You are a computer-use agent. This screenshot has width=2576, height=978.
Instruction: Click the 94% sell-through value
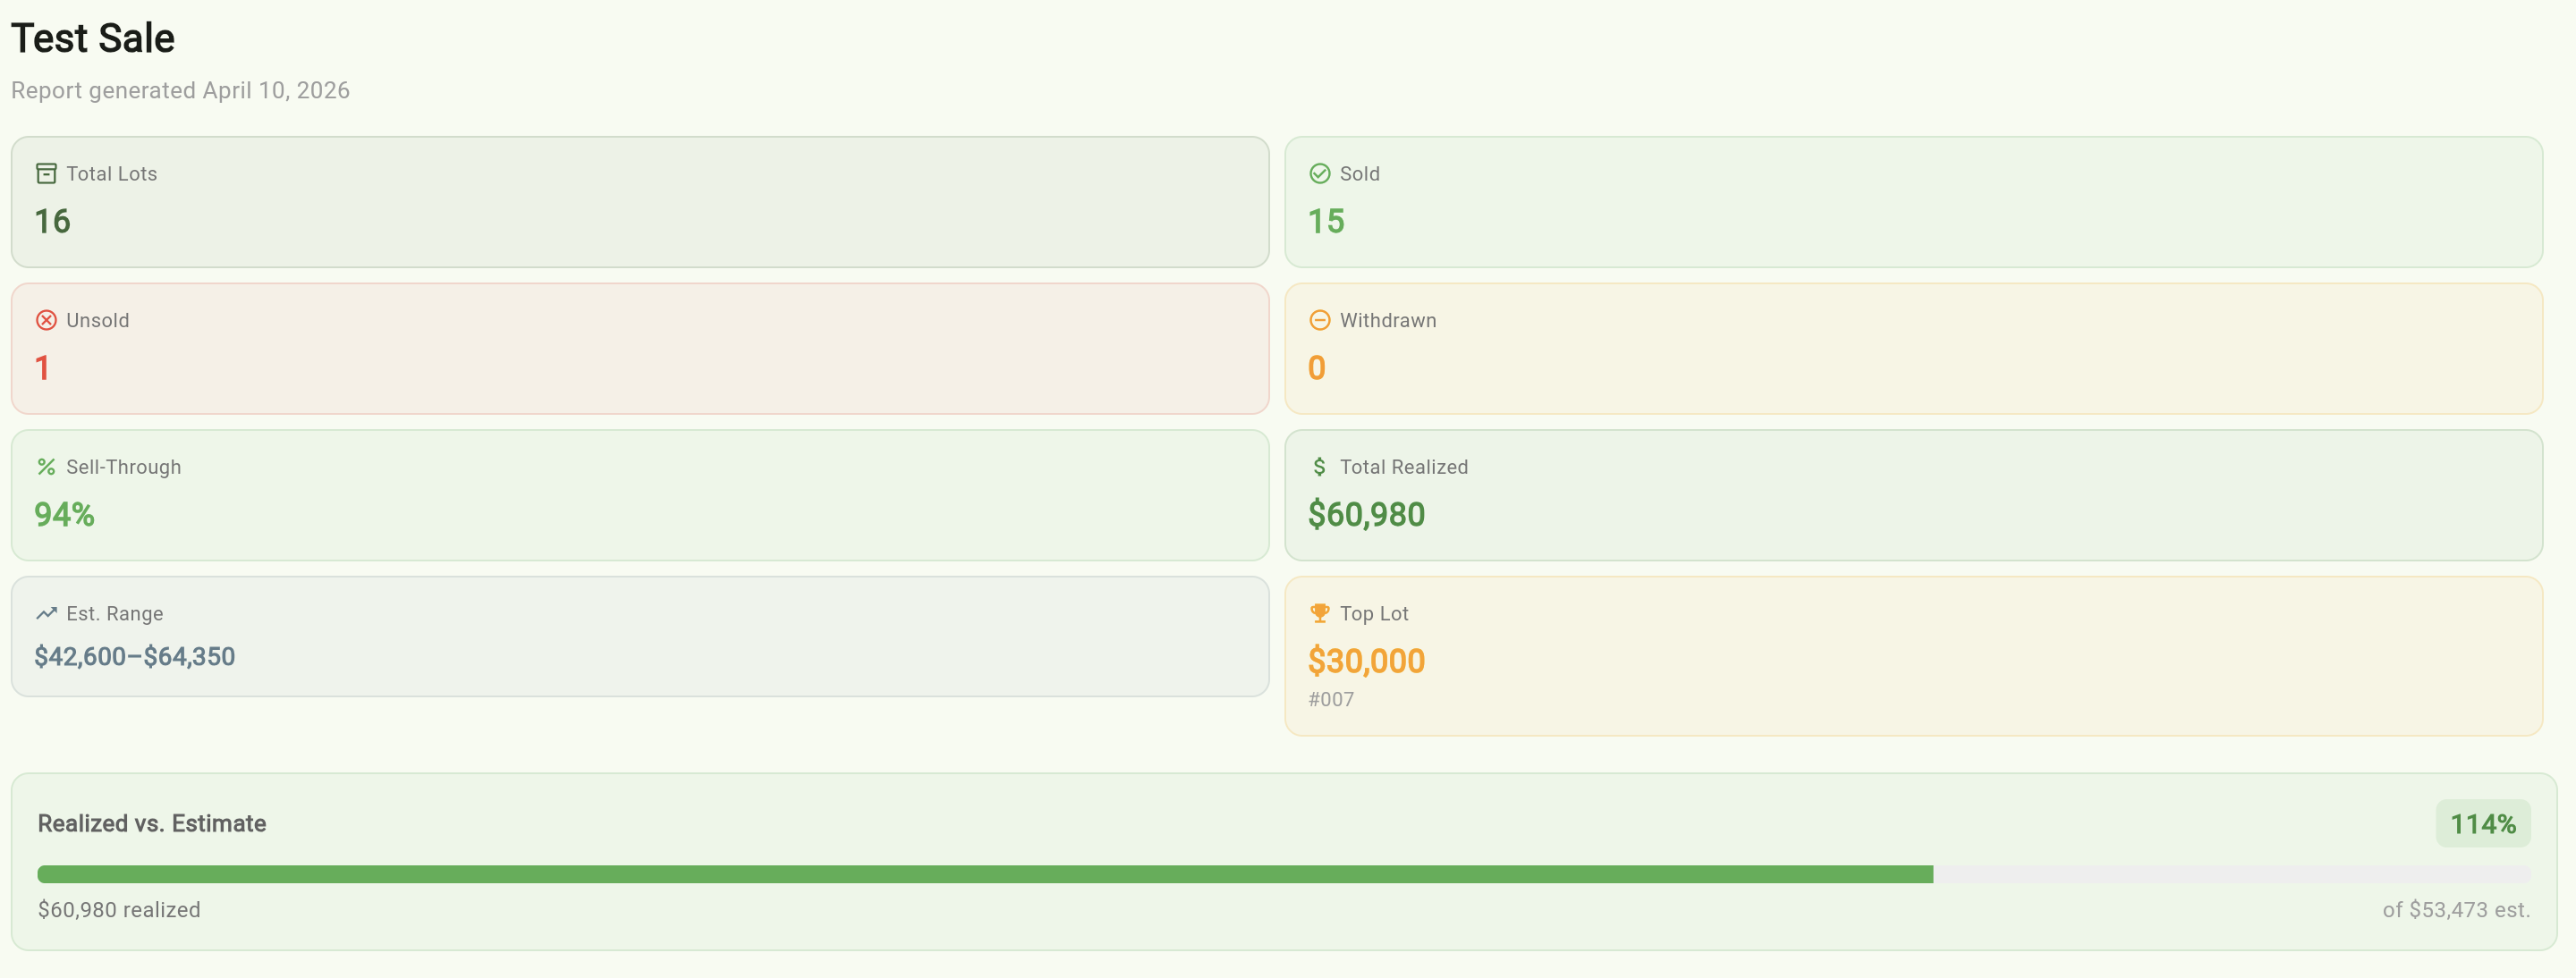tap(64, 516)
